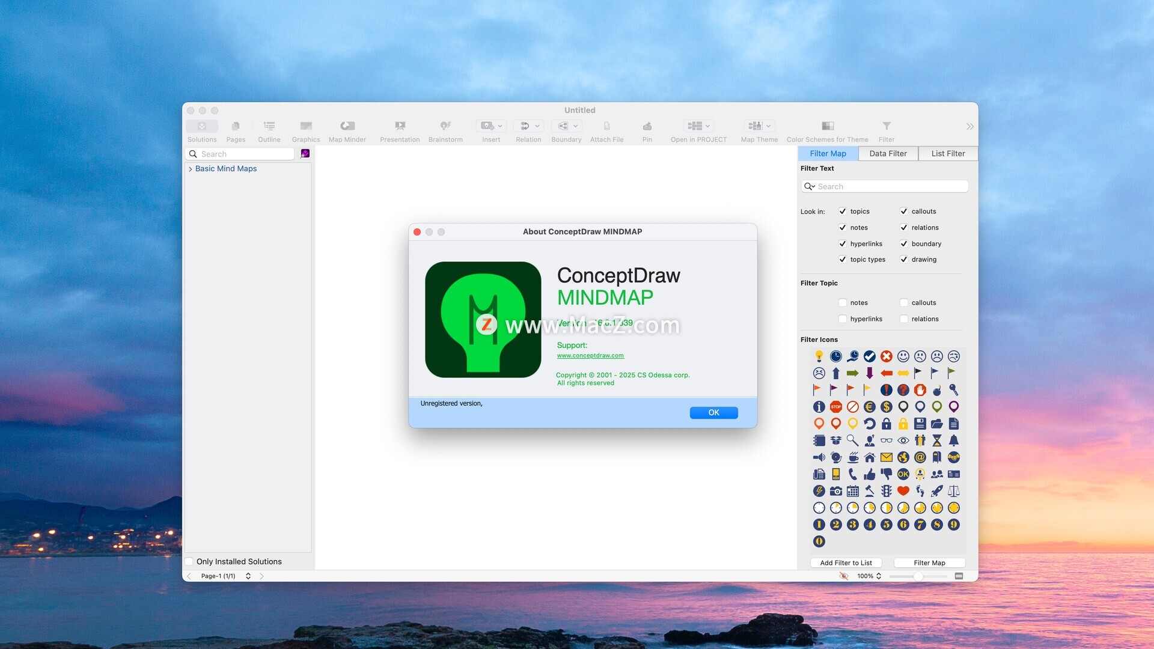Click the rocket filter icon

pos(936,491)
